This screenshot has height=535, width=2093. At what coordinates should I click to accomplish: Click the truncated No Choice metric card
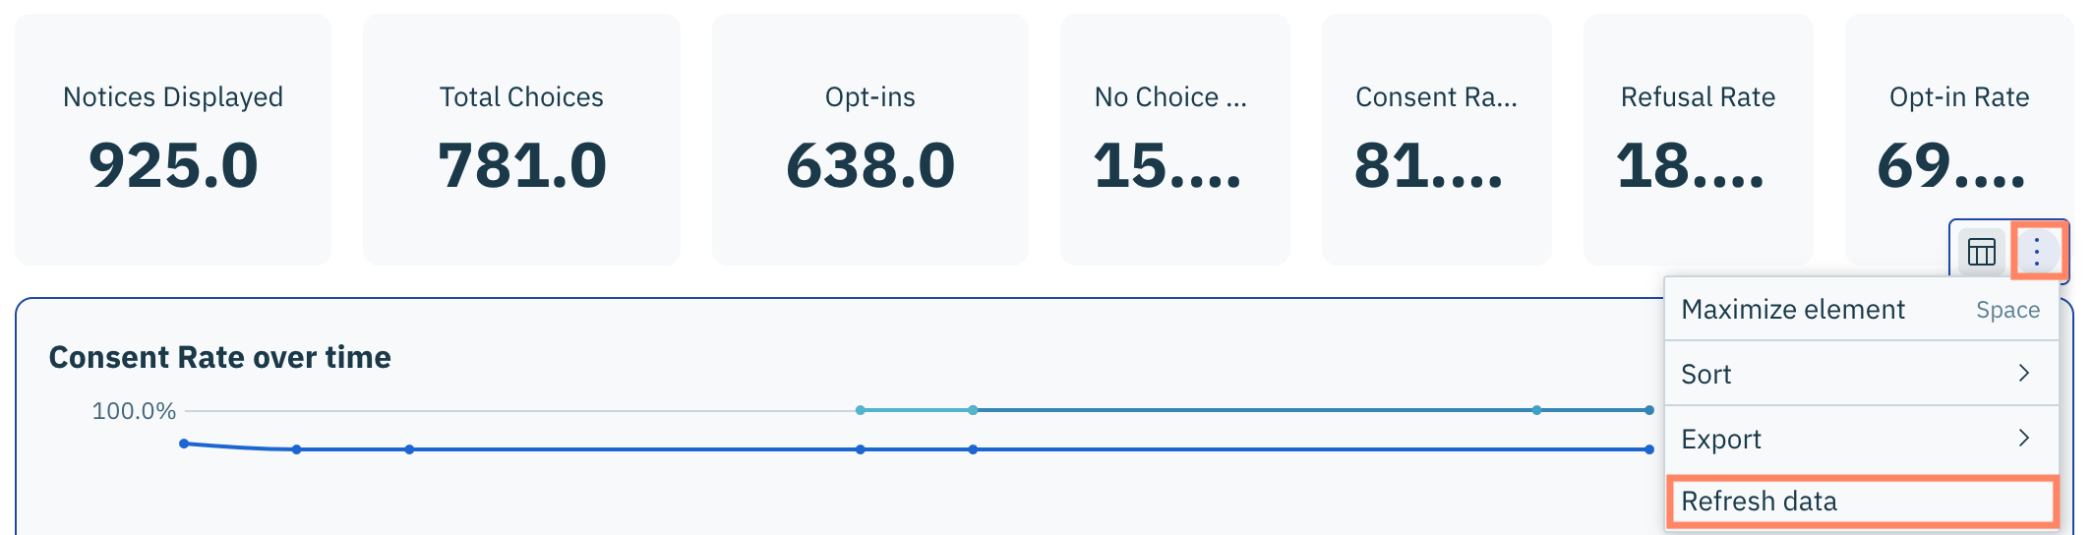click(x=1174, y=140)
